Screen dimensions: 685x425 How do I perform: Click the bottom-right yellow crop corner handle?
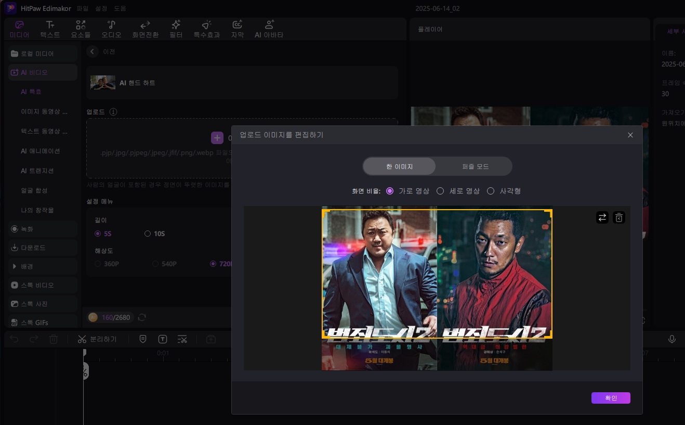pyautogui.click(x=549, y=336)
